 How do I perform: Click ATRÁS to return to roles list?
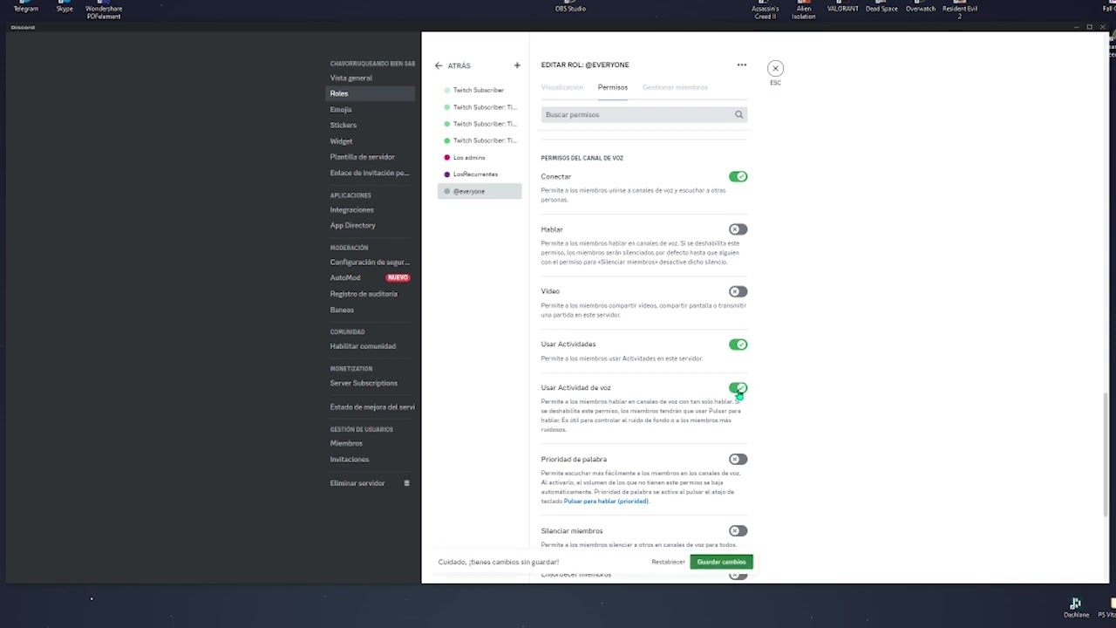click(459, 65)
